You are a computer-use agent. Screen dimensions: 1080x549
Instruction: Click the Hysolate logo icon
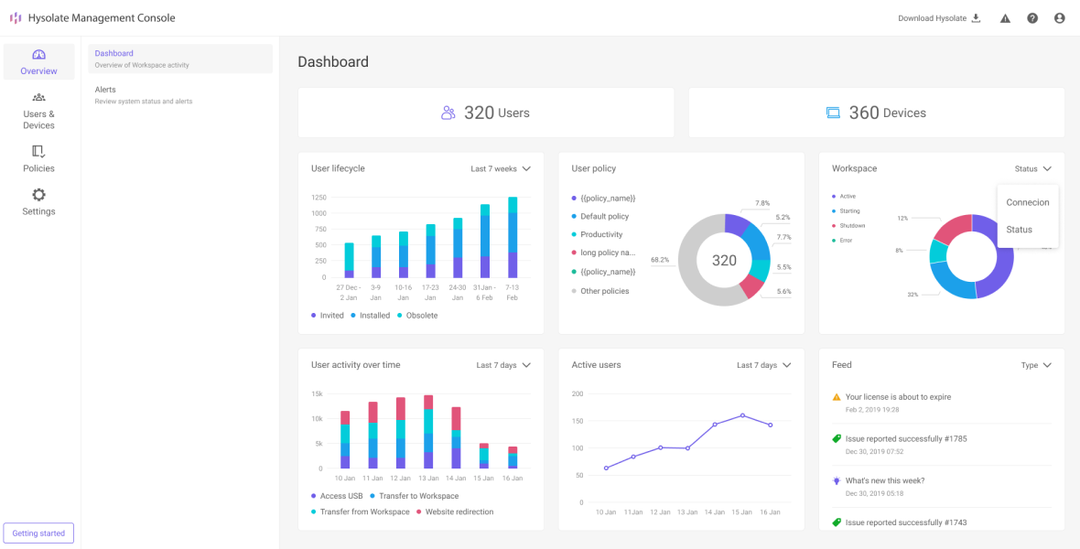coord(16,18)
